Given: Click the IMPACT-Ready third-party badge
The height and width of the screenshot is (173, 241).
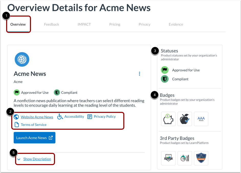Looking at the screenshot, I should pos(168,158).
